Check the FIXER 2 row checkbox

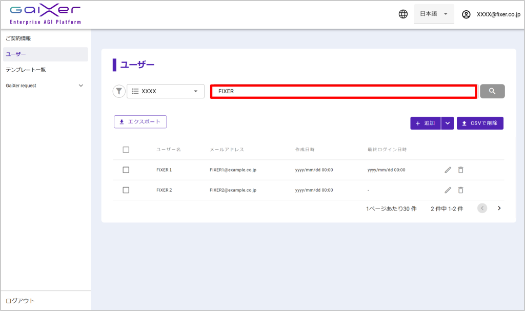[x=126, y=190]
